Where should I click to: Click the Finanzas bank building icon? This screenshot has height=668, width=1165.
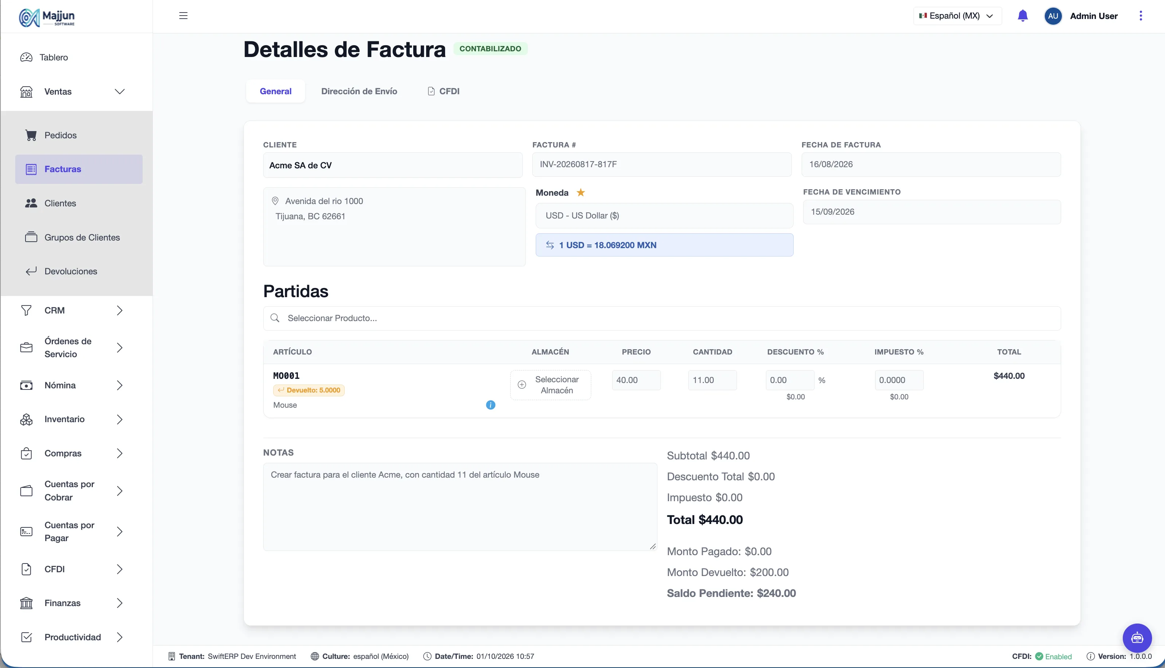[27, 603]
